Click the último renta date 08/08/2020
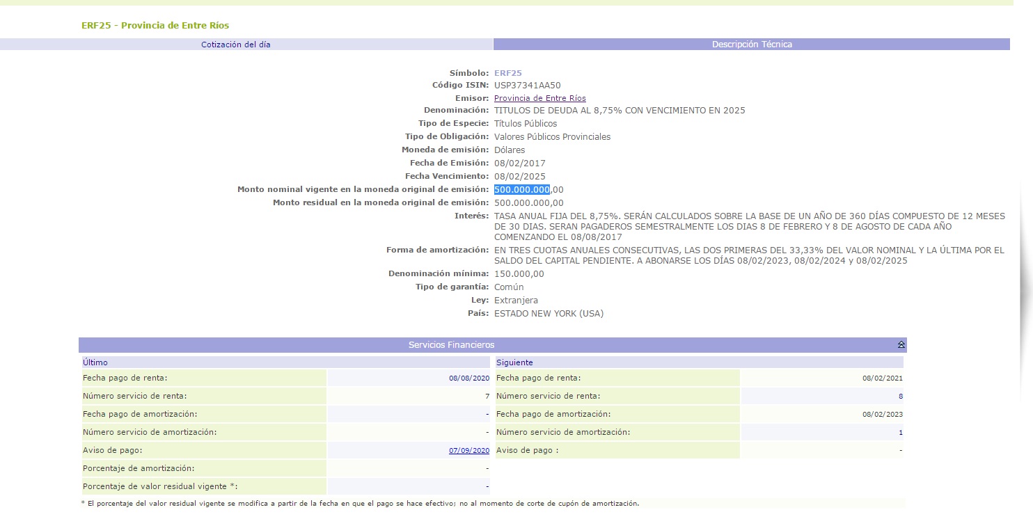 pos(468,378)
